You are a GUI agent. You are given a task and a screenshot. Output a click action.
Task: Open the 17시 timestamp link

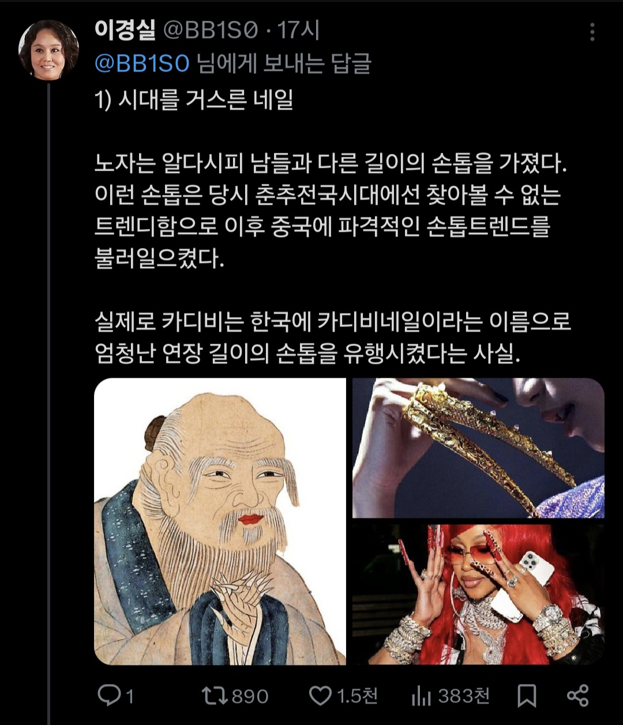[298, 31]
